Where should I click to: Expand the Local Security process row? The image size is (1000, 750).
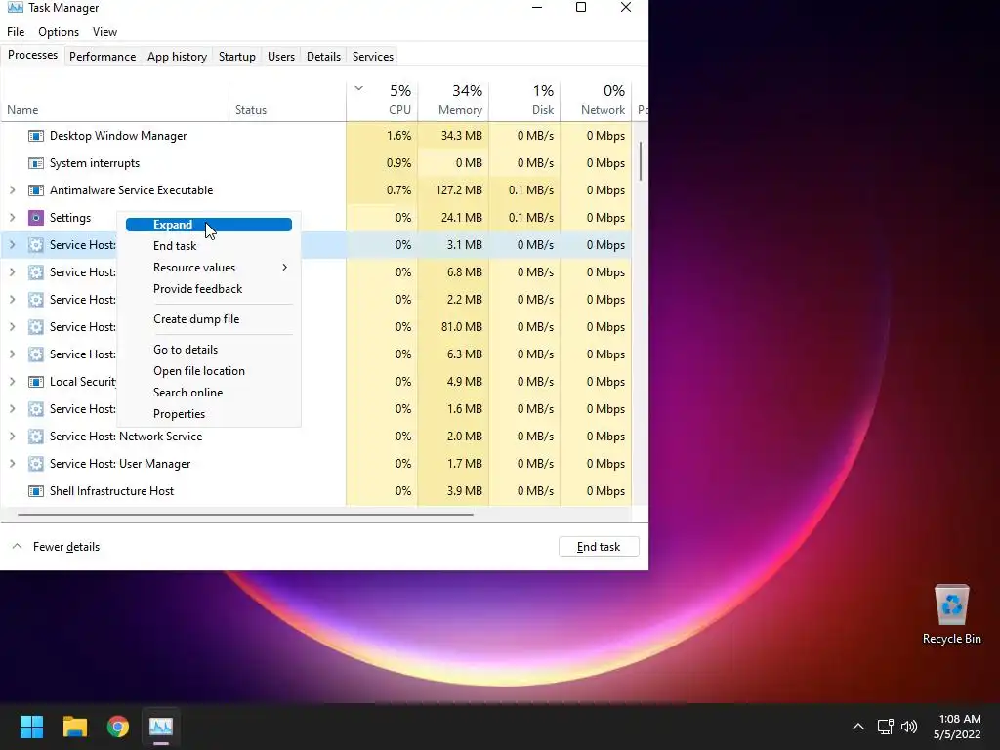pyautogui.click(x=12, y=382)
